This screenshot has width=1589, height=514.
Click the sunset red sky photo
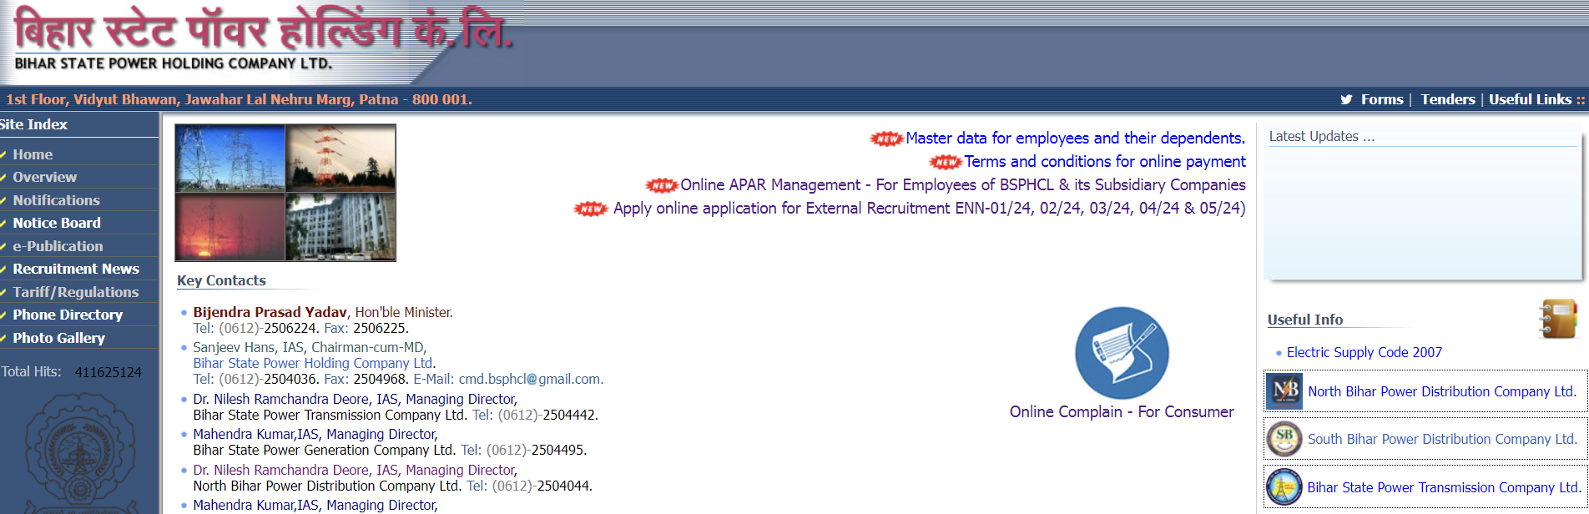pos(230,227)
